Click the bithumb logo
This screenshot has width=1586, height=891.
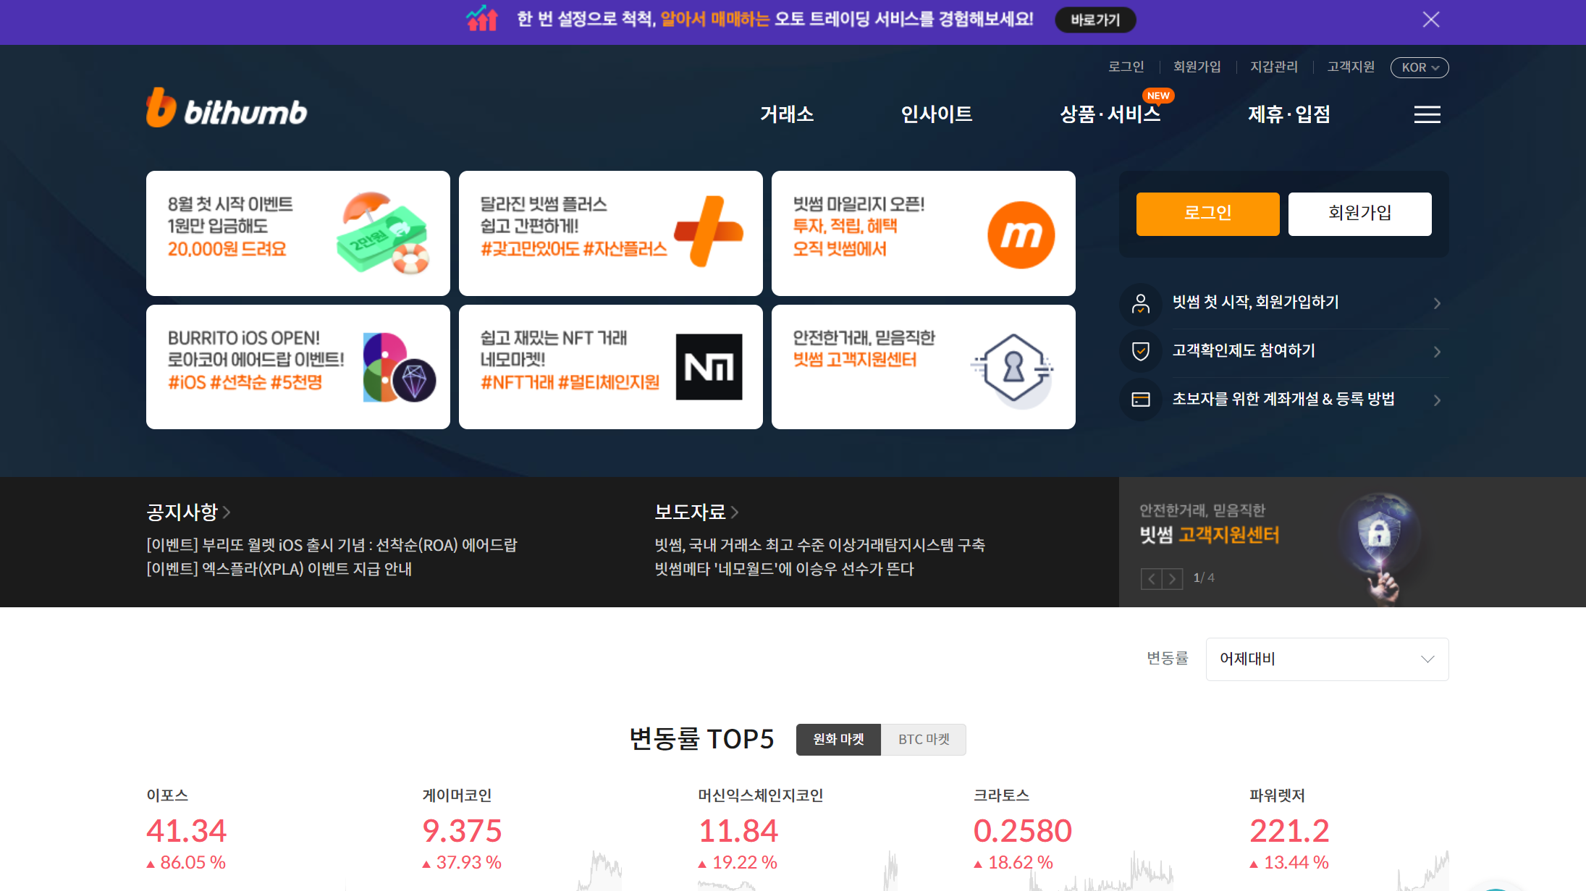tap(227, 109)
